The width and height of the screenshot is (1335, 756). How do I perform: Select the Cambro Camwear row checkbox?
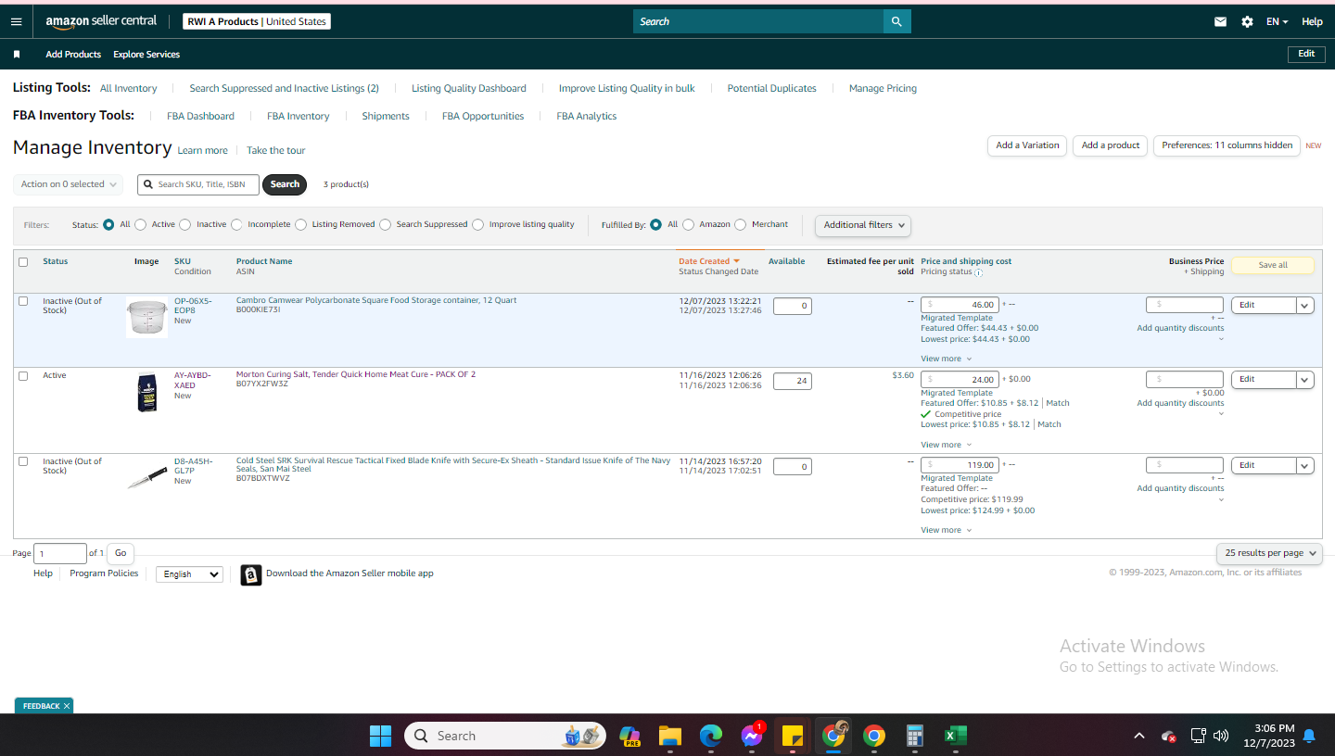pyautogui.click(x=23, y=301)
